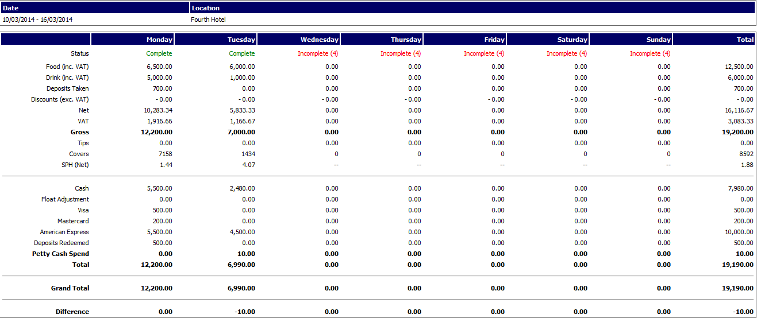Select the Total column header

pos(745,40)
